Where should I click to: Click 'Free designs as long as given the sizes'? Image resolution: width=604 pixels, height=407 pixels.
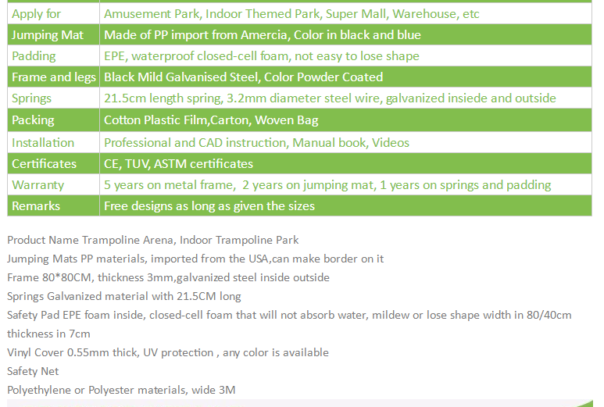209,206
